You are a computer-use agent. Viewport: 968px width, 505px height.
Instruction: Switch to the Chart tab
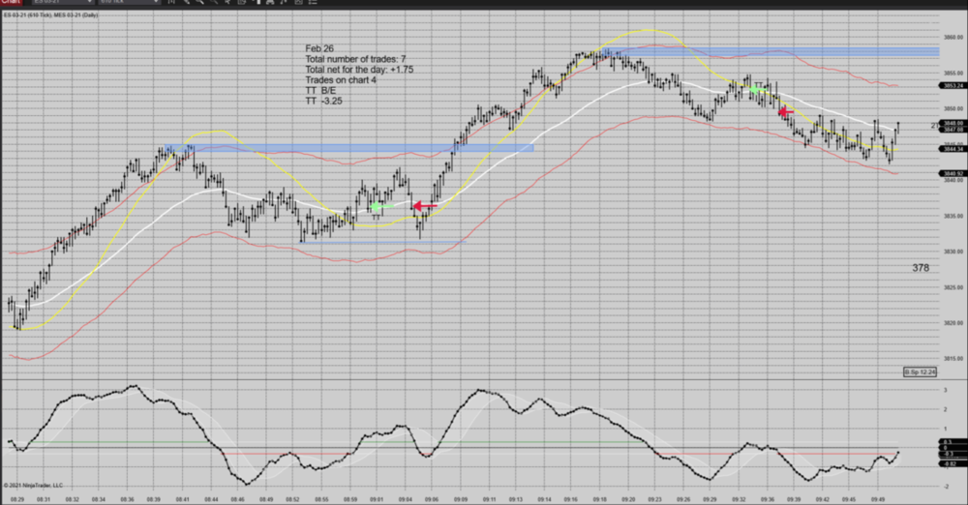coord(11,3)
